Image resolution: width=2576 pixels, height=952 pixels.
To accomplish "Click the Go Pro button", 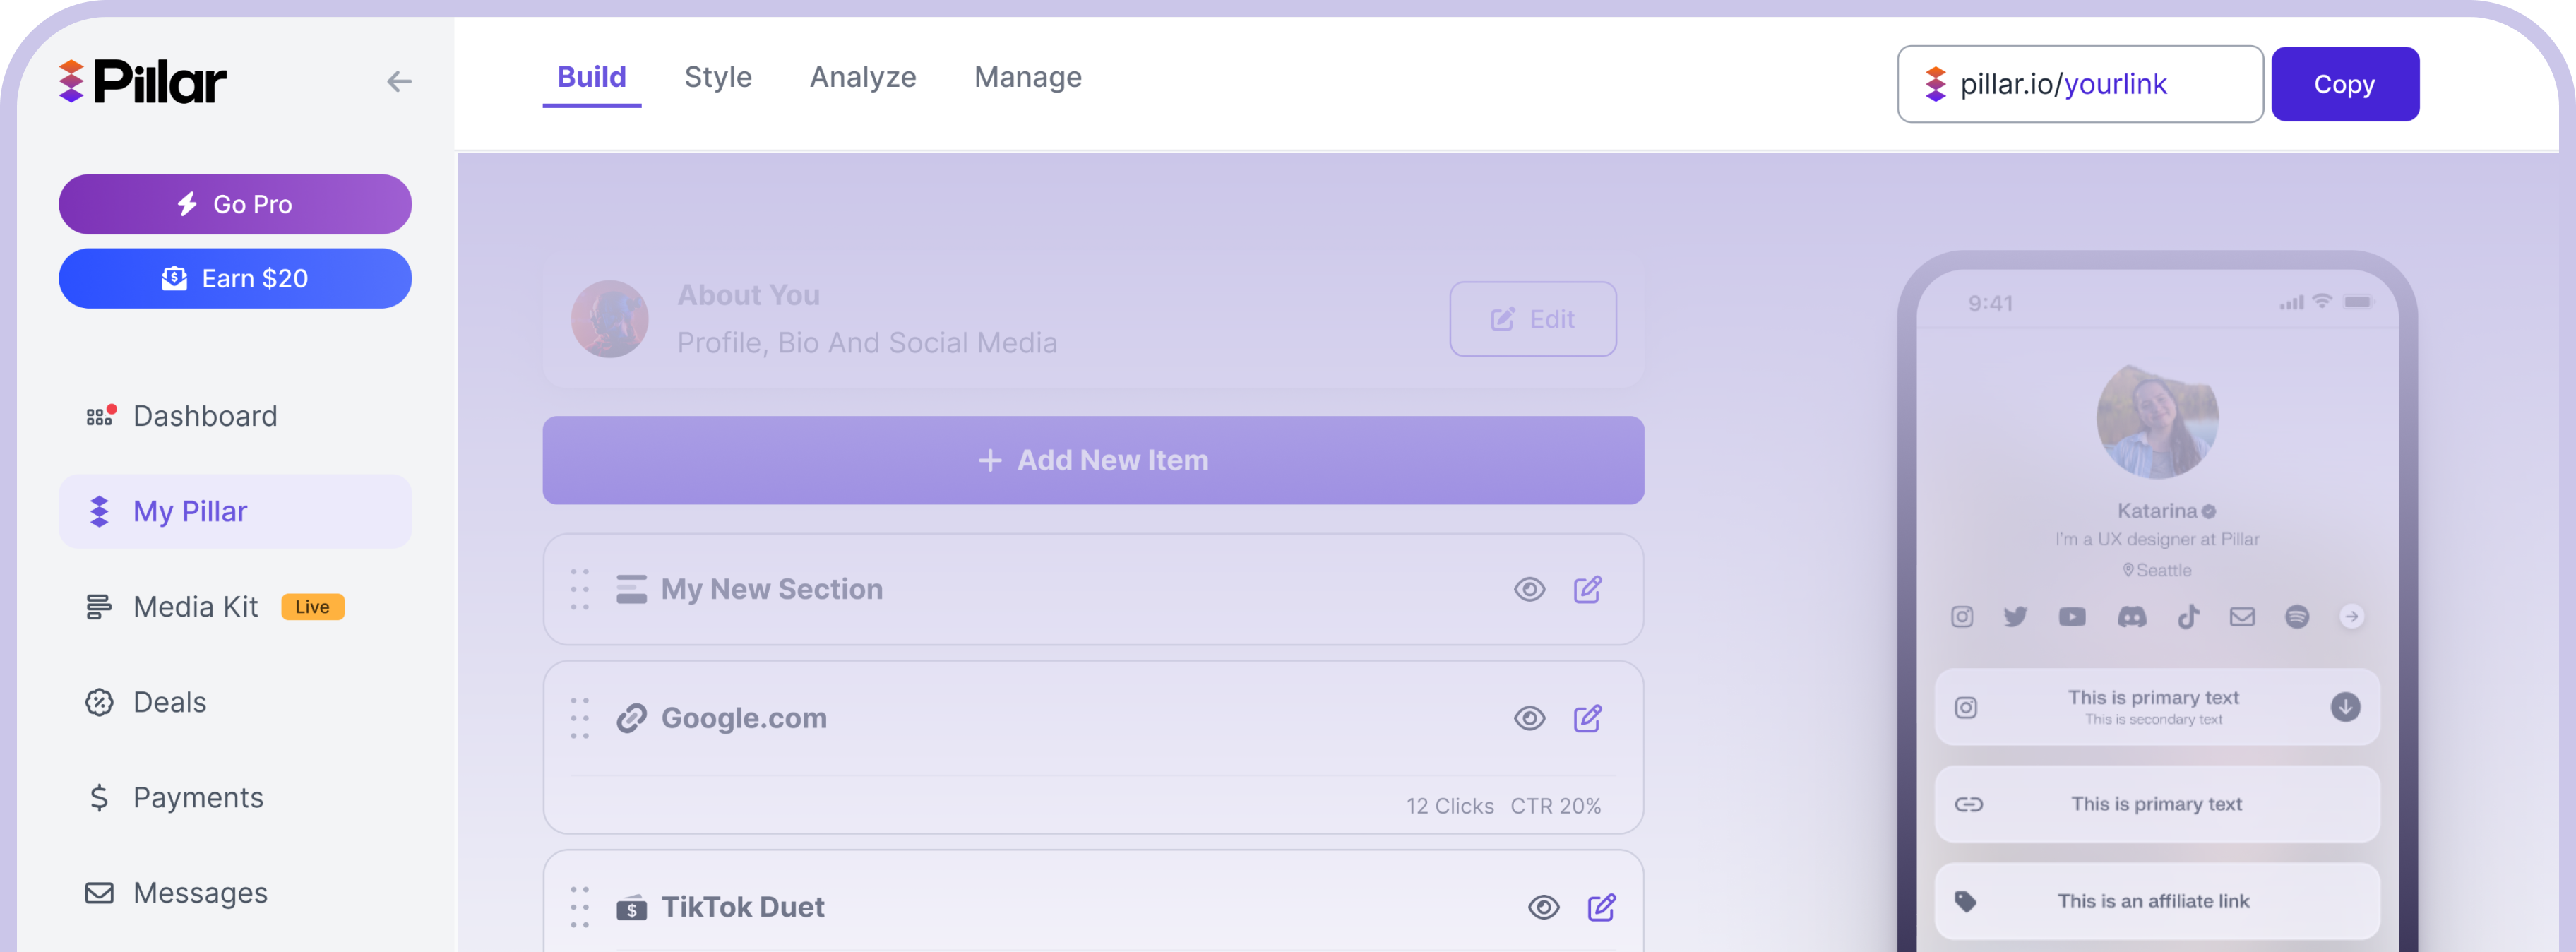I will coord(235,204).
